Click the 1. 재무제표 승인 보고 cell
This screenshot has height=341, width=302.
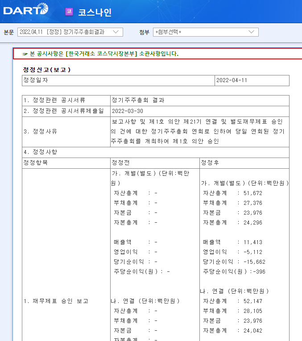point(56,301)
